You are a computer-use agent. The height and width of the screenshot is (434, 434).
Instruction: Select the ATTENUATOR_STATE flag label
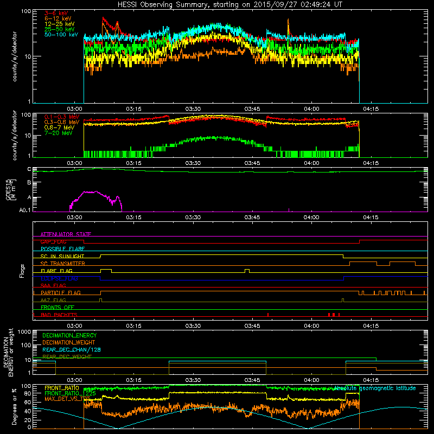click(x=66, y=234)
